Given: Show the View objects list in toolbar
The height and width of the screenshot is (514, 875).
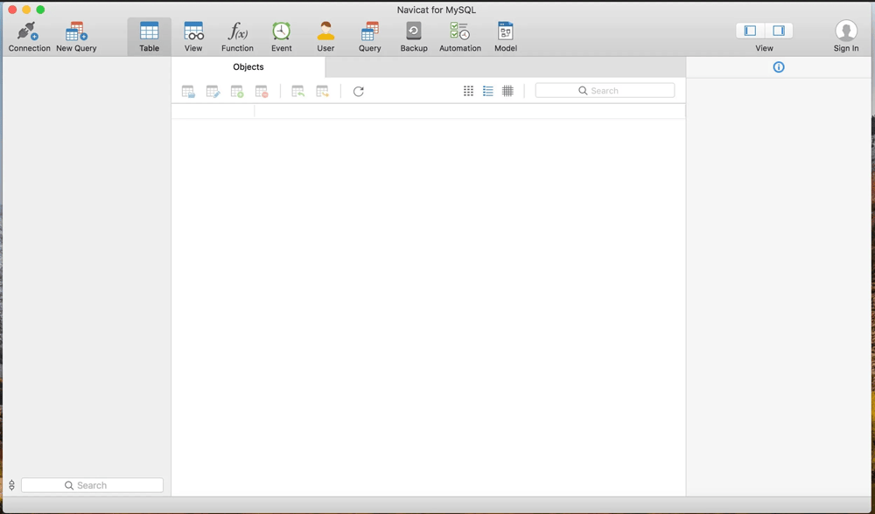Looking at the screenshot, I should pos(193,36).
